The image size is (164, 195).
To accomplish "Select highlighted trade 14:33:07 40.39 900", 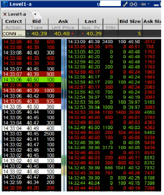I will [32, 74].
